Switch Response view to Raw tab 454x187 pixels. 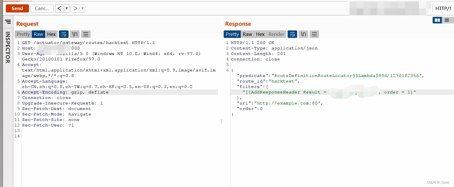point(247,34)
